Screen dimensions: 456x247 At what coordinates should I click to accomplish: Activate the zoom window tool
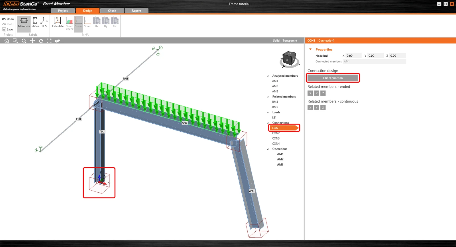pyautogui.click(x=15, y=41)
